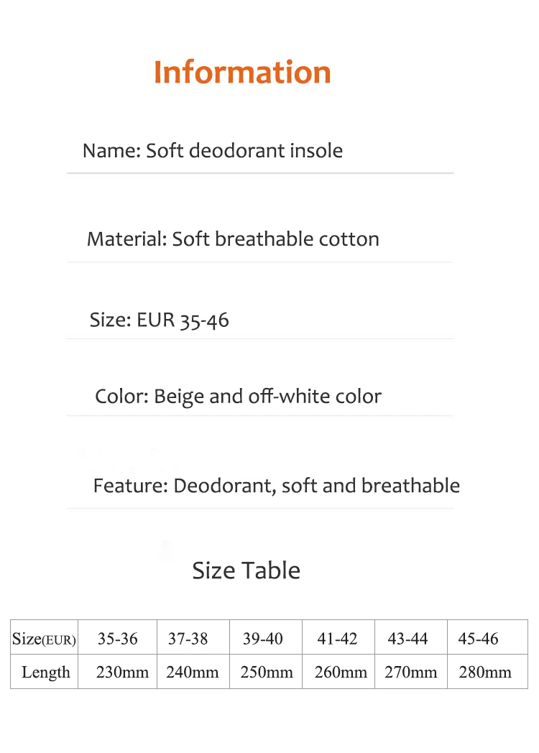Click the Size(EUR) header cell
539x753 pixels.
click(x=44, y=639)
